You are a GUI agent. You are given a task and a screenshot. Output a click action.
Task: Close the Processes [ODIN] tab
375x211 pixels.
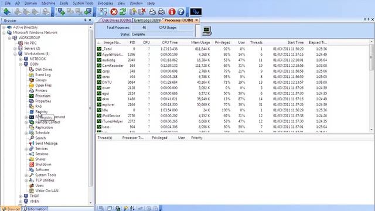197,21
